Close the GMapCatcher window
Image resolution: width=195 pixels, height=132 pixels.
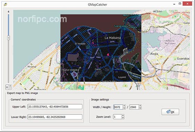187,4
